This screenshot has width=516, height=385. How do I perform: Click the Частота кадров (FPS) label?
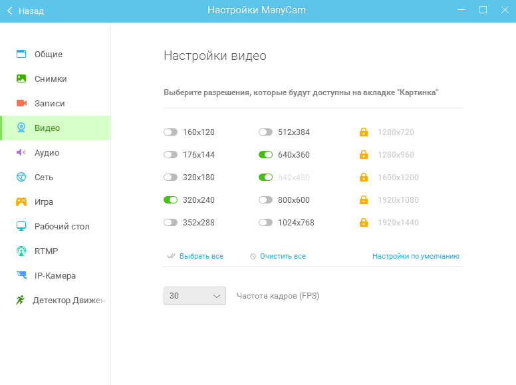point(278,296)
